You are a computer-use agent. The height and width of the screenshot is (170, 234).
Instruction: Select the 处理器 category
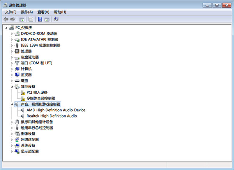pyautogui.click(x=26, y=51)
